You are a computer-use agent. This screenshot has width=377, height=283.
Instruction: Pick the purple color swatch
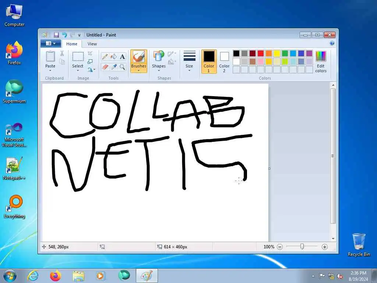[x=309, y=53]
